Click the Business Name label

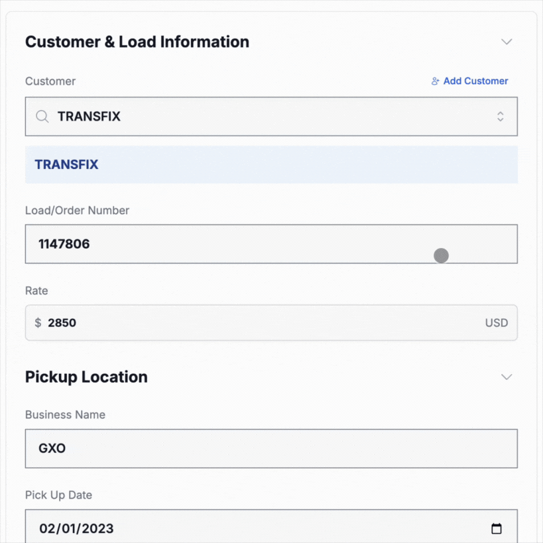[x=65, y=415]
